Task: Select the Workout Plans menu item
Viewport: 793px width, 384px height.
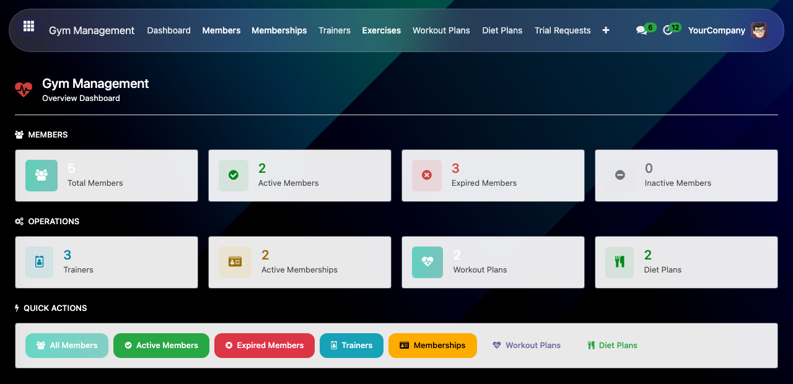Action: point(441,30)
